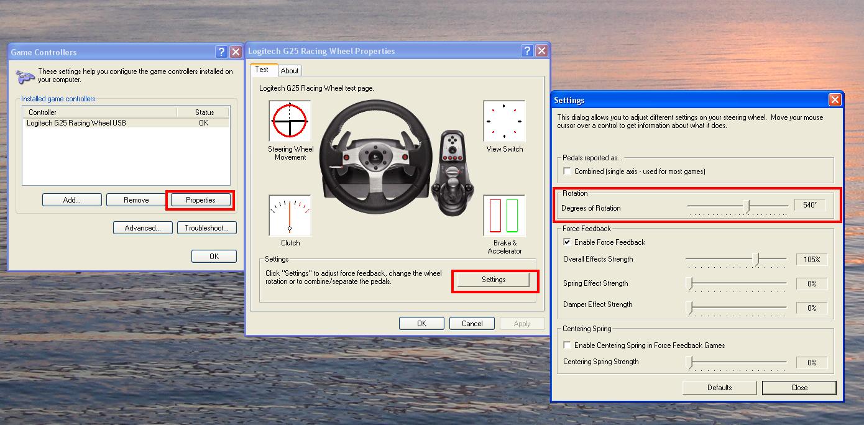The image size is (864, 425).
Task: Click the Add... button
Action: point(71,200)
